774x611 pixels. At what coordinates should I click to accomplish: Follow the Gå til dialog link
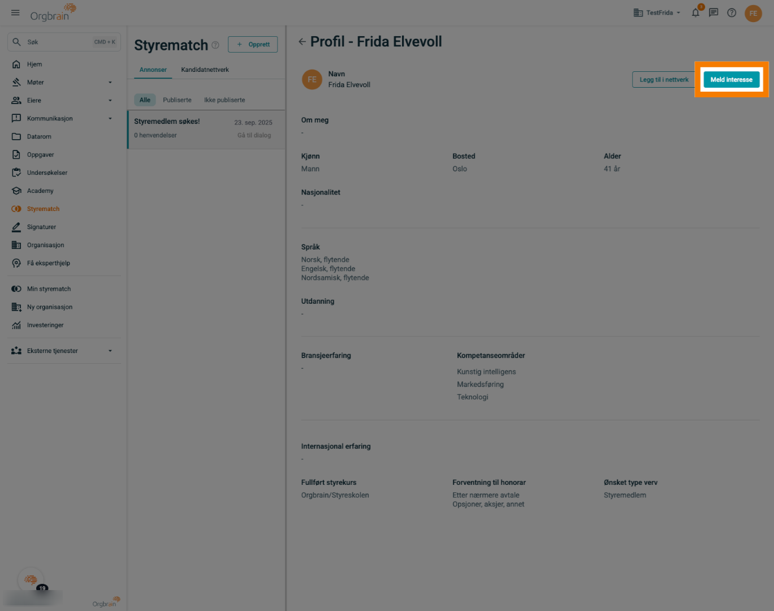254,136
